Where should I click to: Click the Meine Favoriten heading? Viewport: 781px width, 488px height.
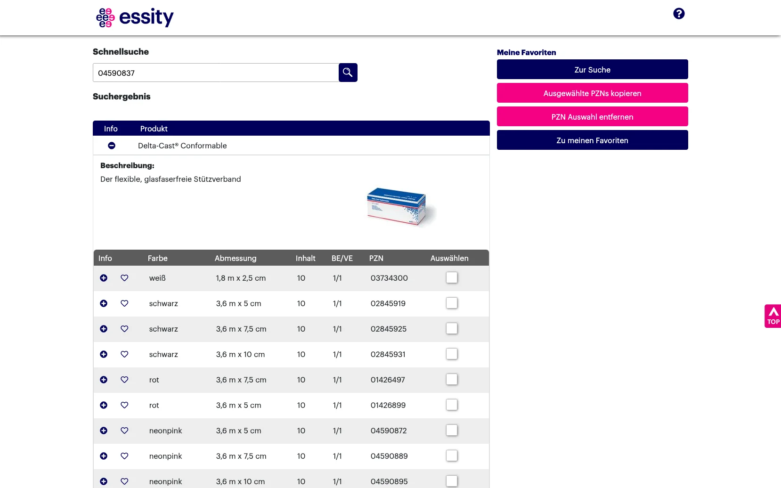point(526,52)
